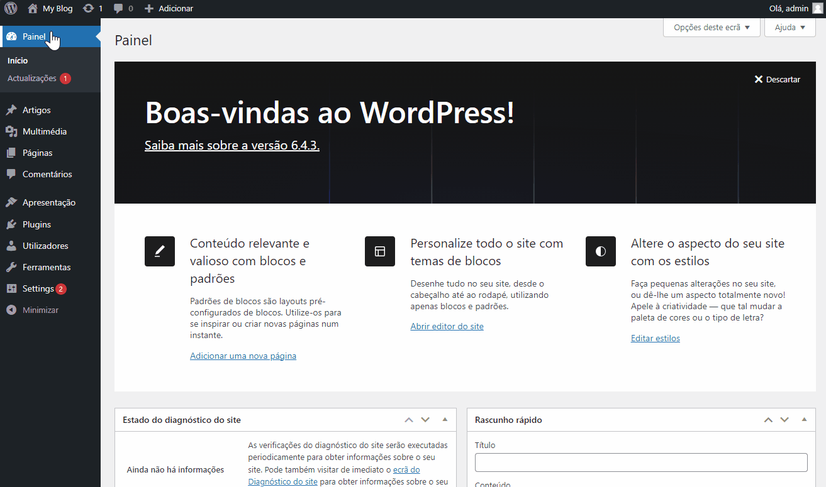Open the Multimédia menu
This screenshot has height=487, width=826.
point(45,131)
